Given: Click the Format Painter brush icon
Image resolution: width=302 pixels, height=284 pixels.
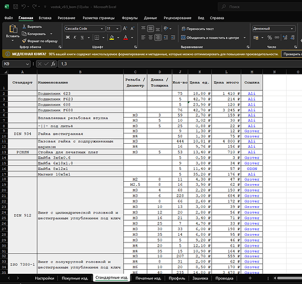Looking at the screenshot, I should tap(24, 41).
